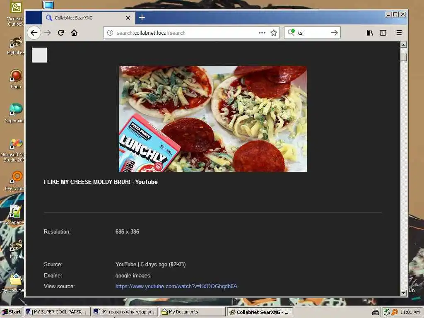Open the Lunchly pizza image preview
The height and width of the screenshot is (318, 424).
[x=213, y=119]
